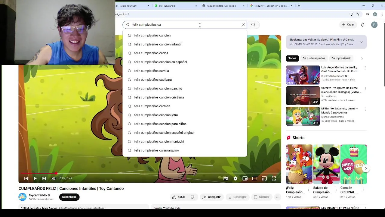Viewport: 385px width, 217px height.
Task: Select suggestion feliz cumpleaños cancion cristiana
Action: [185, 97]
